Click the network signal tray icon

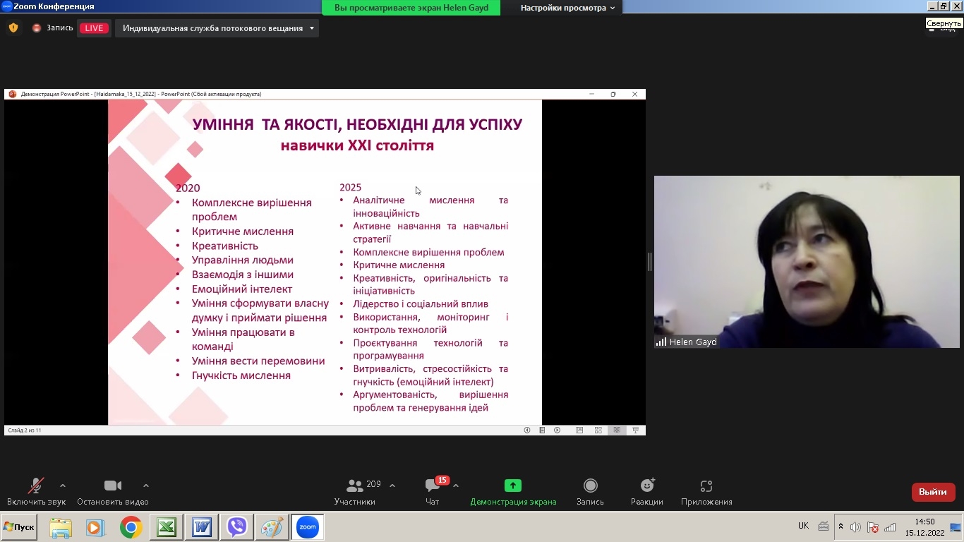[x=890, y=527]
